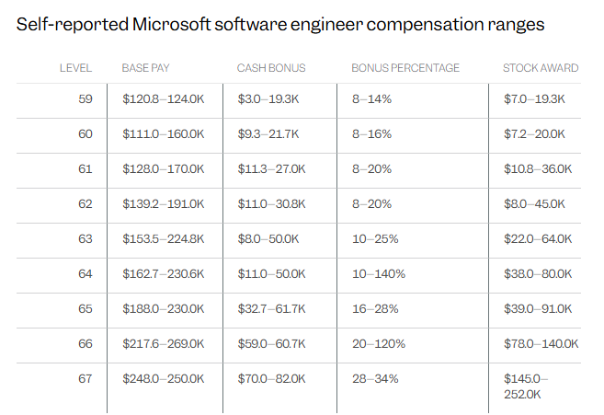Select cash bonus cell $11.3–27.0K
This screenshot has width=604, height=415.
coord(268,169)
